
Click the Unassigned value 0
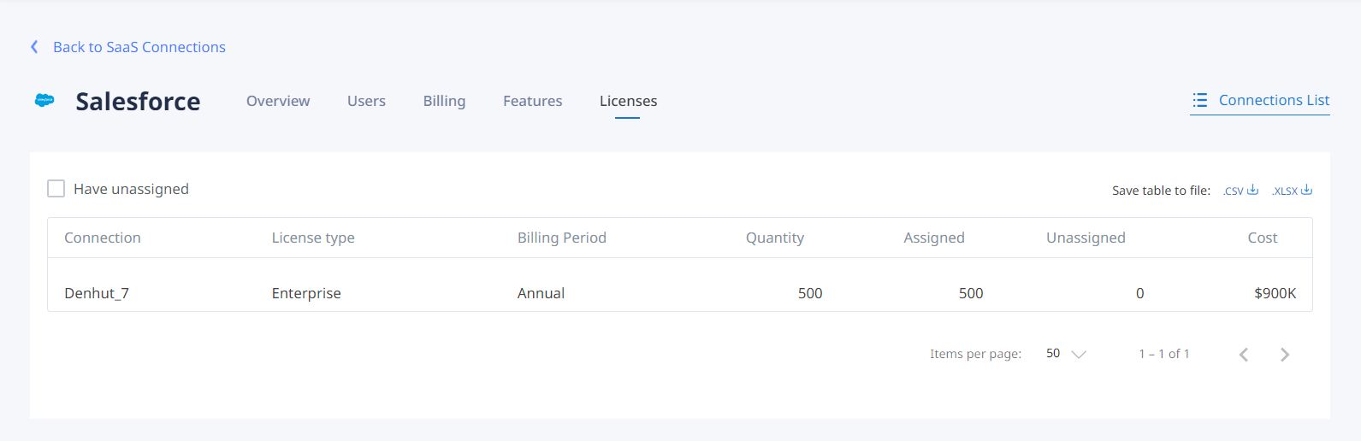(x=1139, y=293)
